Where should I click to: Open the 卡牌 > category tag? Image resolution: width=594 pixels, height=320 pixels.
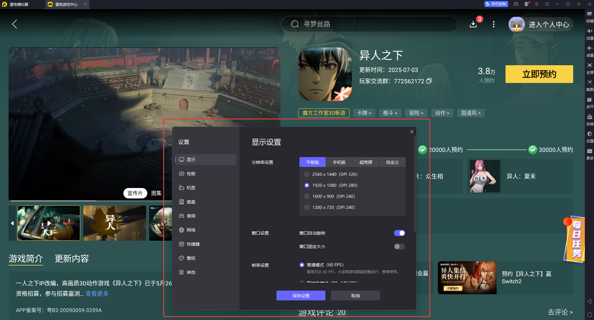[x=364, y=113]
